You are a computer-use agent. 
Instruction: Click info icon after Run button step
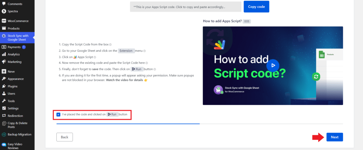pos(155,69)
